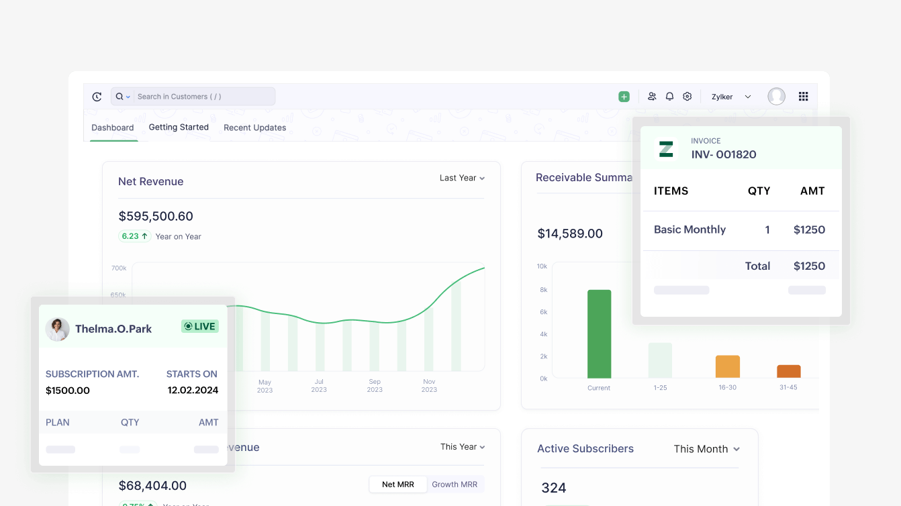
Task: Open the Recent Updates tab
Action: (254, 127)
